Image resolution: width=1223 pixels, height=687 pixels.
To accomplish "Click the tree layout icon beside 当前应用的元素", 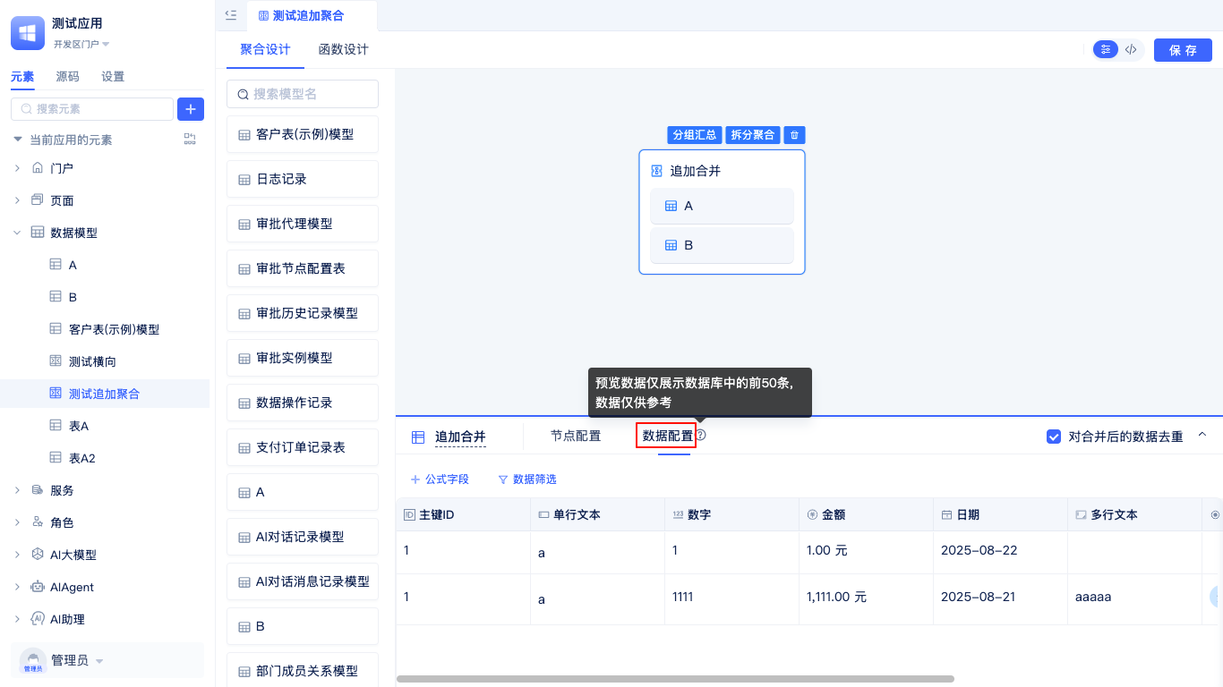I will 190,140.
